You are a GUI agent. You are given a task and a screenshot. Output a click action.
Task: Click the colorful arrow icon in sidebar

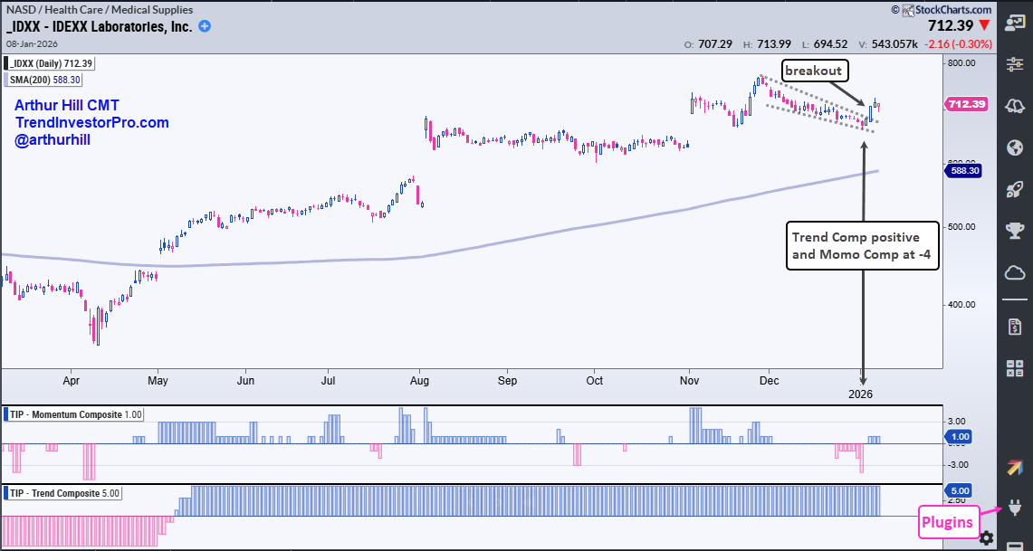click(1014, 468)
